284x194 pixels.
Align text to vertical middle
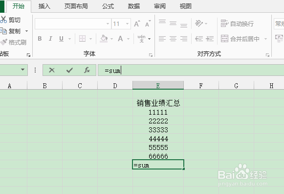click(x=173, y=23)
